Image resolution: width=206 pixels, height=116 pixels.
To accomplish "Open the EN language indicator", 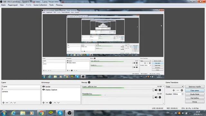I will point(168,113).
